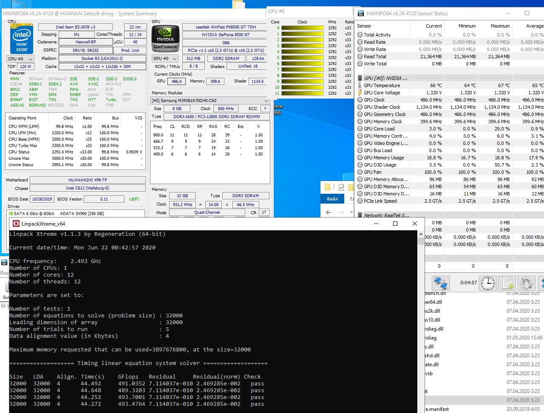The image size is (544, 413).
Task: Click the clock icon beside GPU Clock sensor
Action: (360, 100)
